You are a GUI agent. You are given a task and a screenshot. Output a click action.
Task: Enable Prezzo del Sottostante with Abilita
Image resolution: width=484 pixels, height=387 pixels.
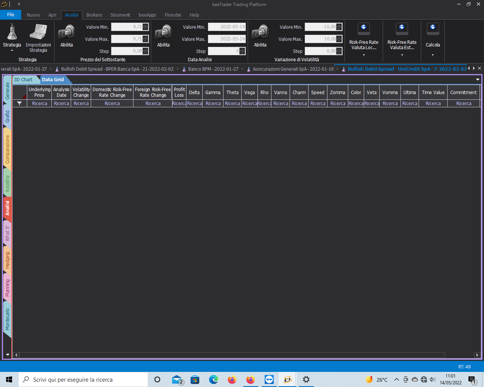pyautogui.click(x=67, y=36)
